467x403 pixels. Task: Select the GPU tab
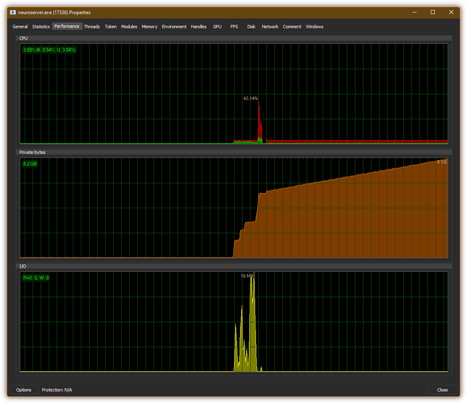coord(217,26)
